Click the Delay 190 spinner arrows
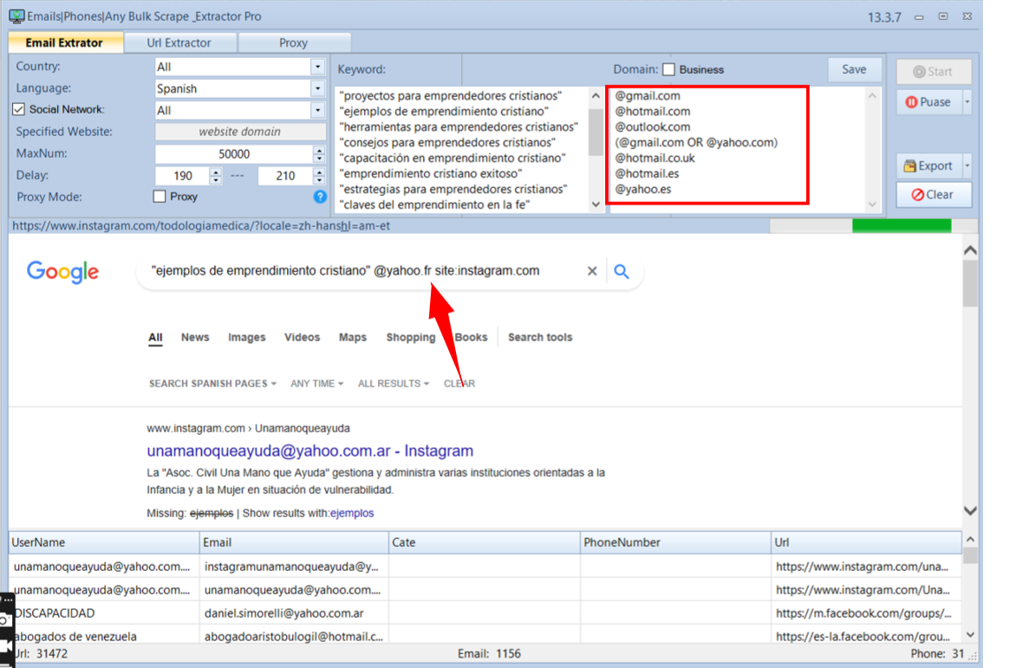1009x668 pixels. [216, 176]
